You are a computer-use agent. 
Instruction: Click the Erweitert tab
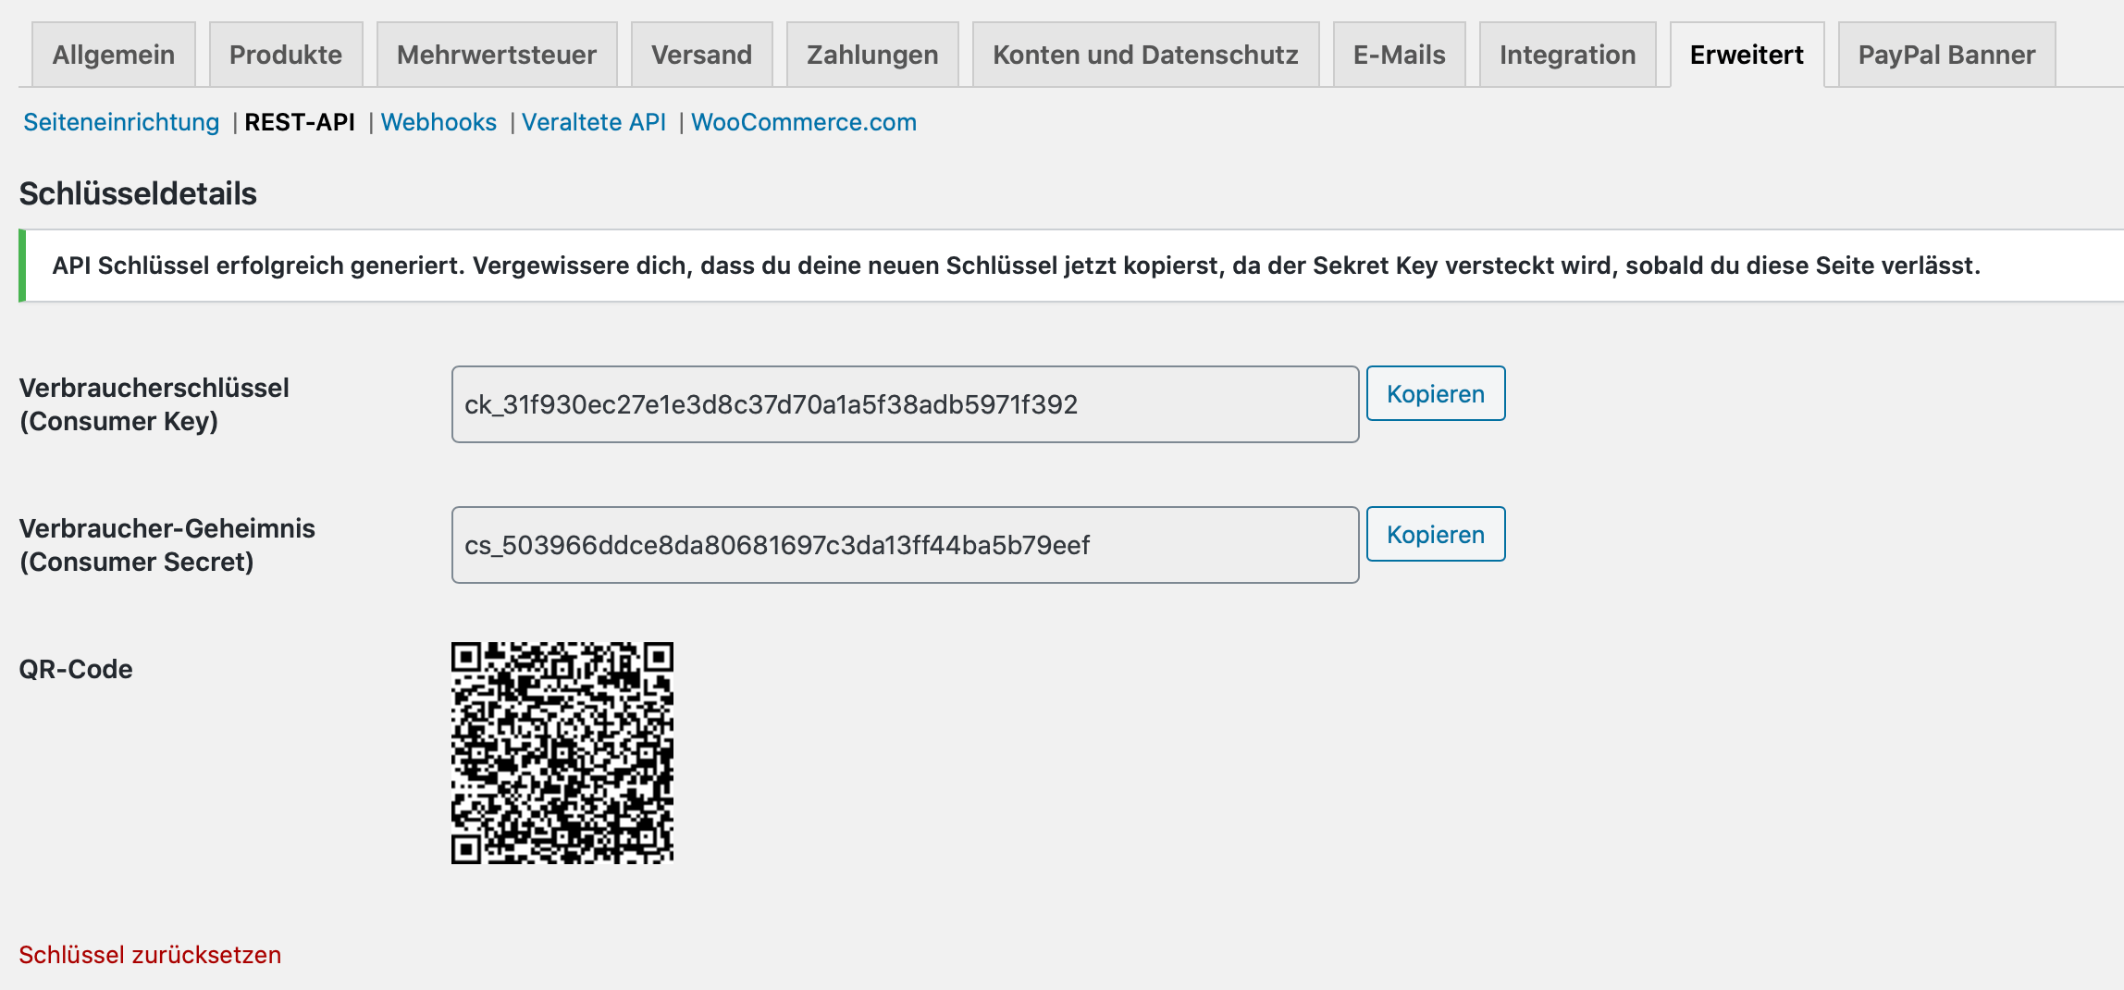pyautogui.click(x=1747, y=55)
